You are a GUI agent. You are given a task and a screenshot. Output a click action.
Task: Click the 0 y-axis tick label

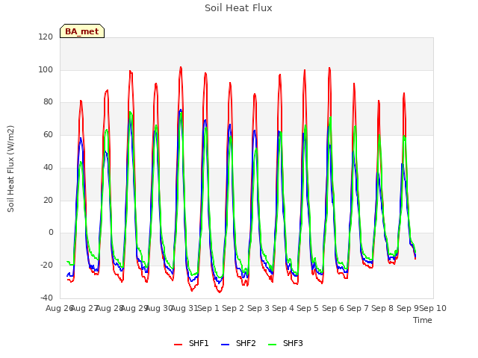51,233
